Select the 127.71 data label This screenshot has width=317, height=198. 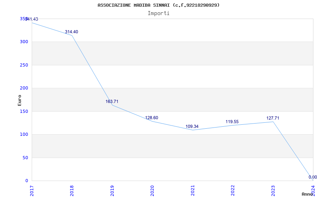click(x=273, y=118)
